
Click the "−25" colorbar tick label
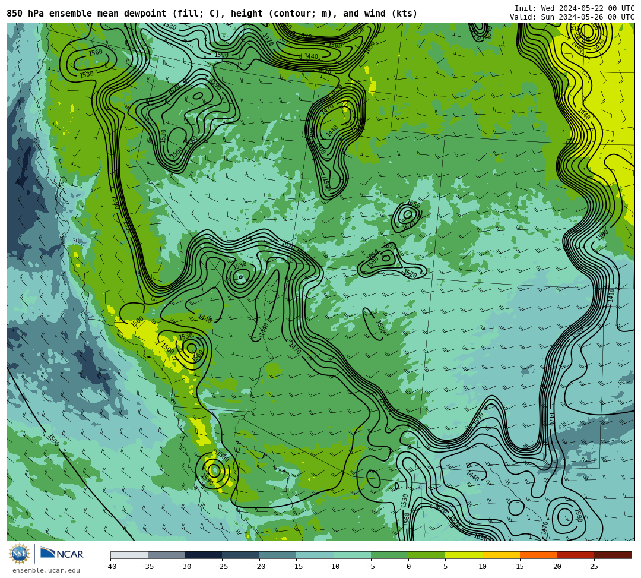pyautogui.click(x=222, y=567)
